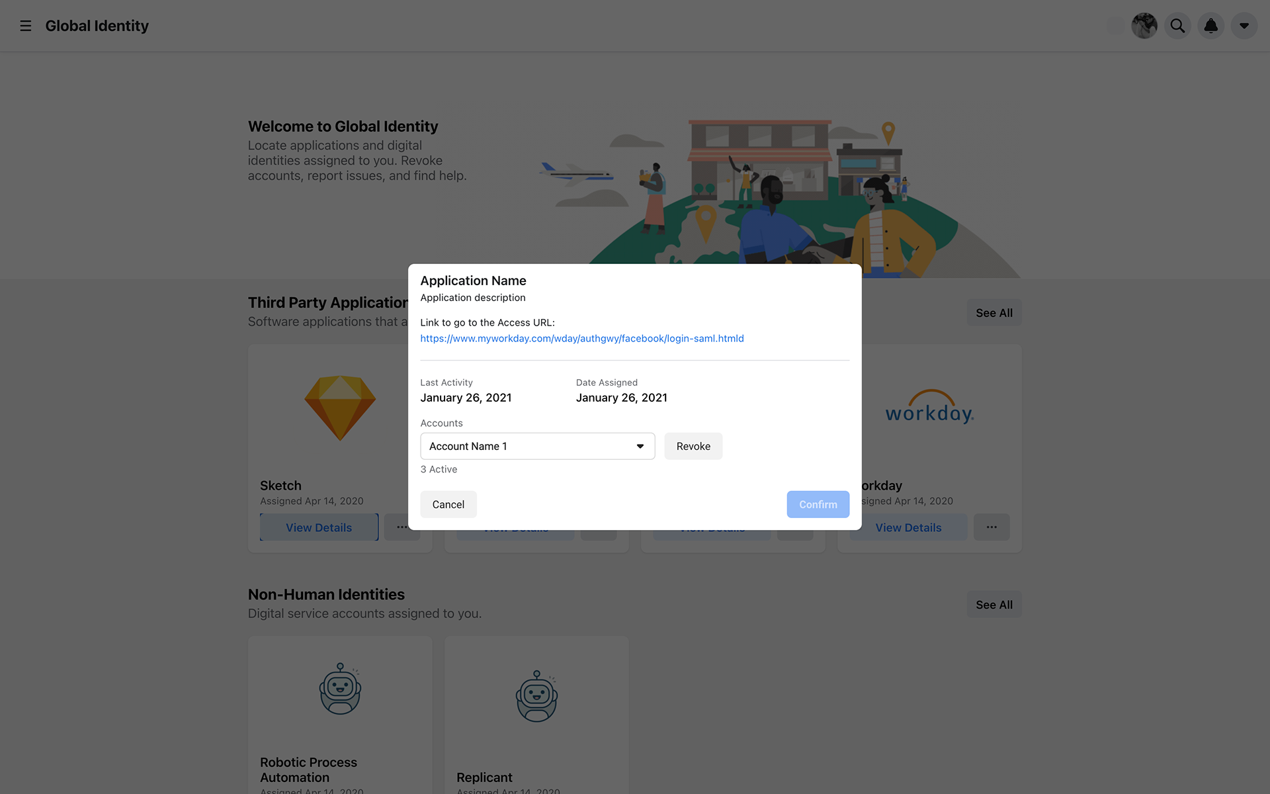This screenshot has height=794, width=1270.
Task: Cancel the application dialog
Action: (x=448, y=504)
